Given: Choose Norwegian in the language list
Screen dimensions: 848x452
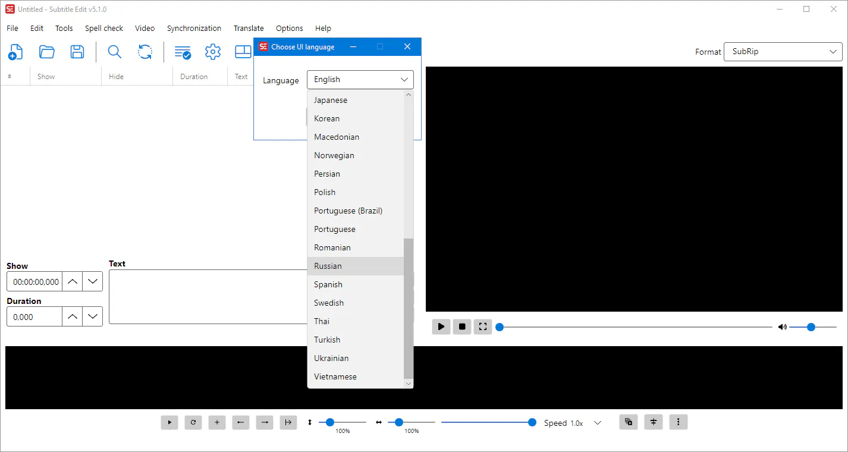Looking at the screenshot, I should click(356, 155).
